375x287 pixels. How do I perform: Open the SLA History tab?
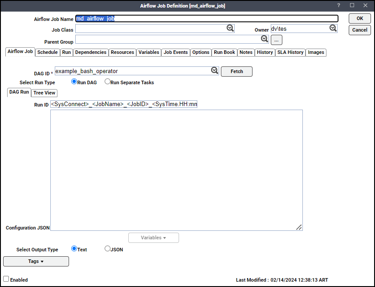[x=290, y=53]
